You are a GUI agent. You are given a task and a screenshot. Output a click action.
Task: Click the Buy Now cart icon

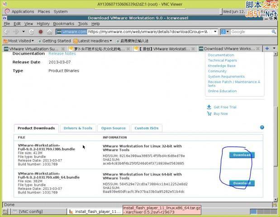[209, 114]
